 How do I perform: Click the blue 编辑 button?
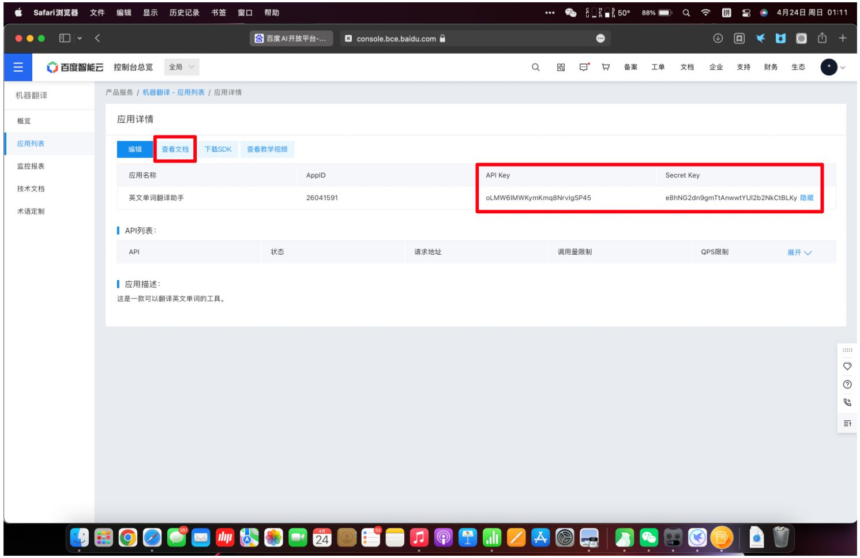135,149
